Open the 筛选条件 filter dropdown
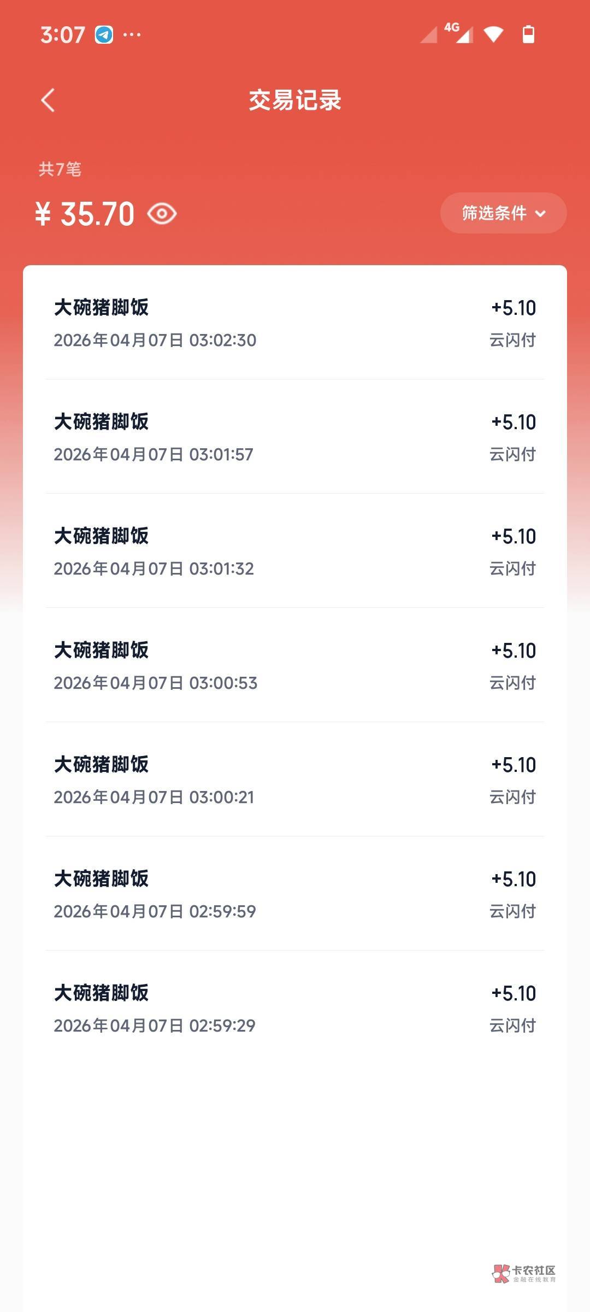Image resolution: width=590 pixels, height=1312 pixels. (503, 213)
